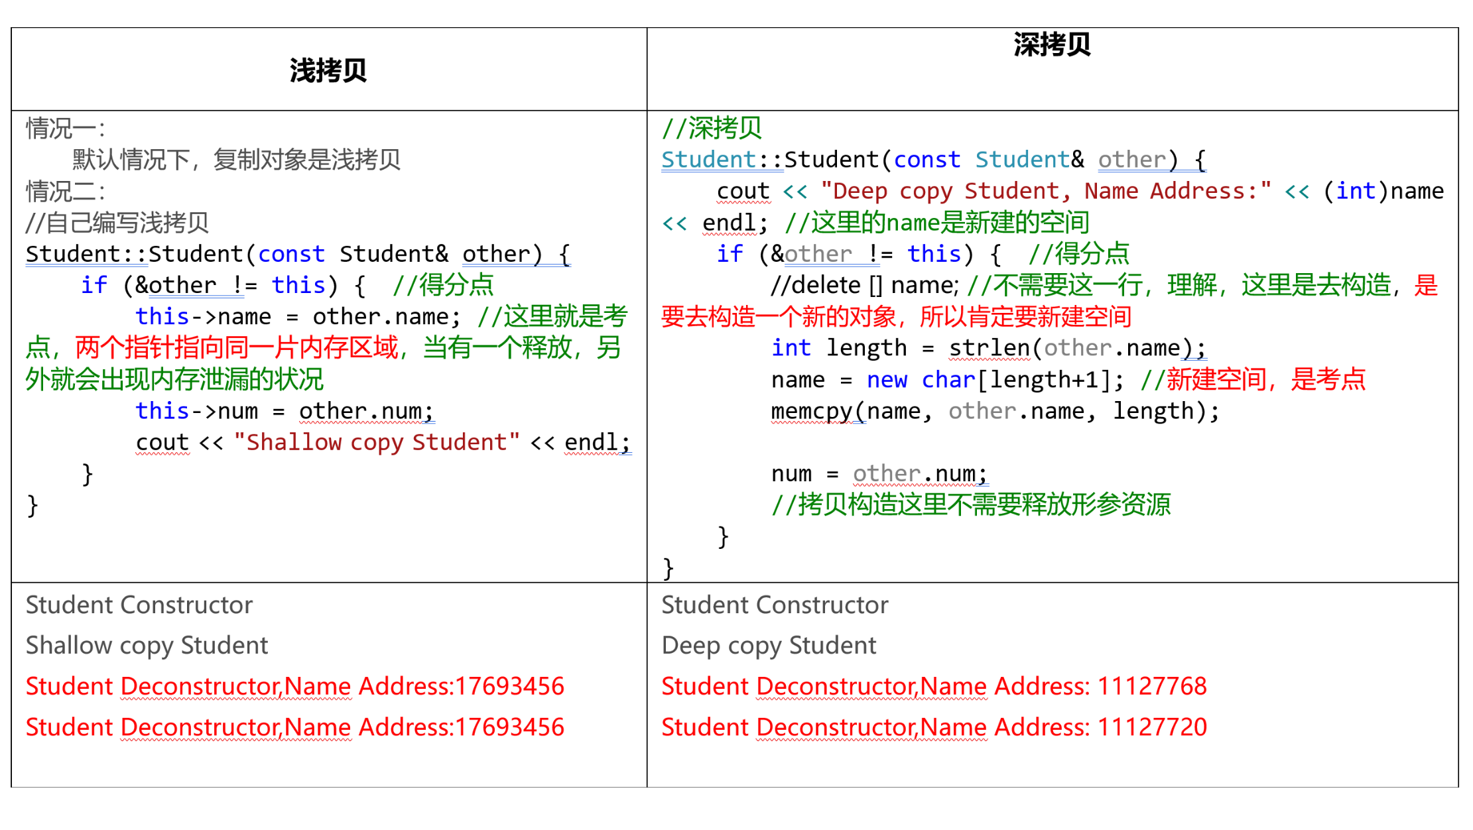
Task: Click the this->name = other.name statement
Action: click(x=297, y=317)
